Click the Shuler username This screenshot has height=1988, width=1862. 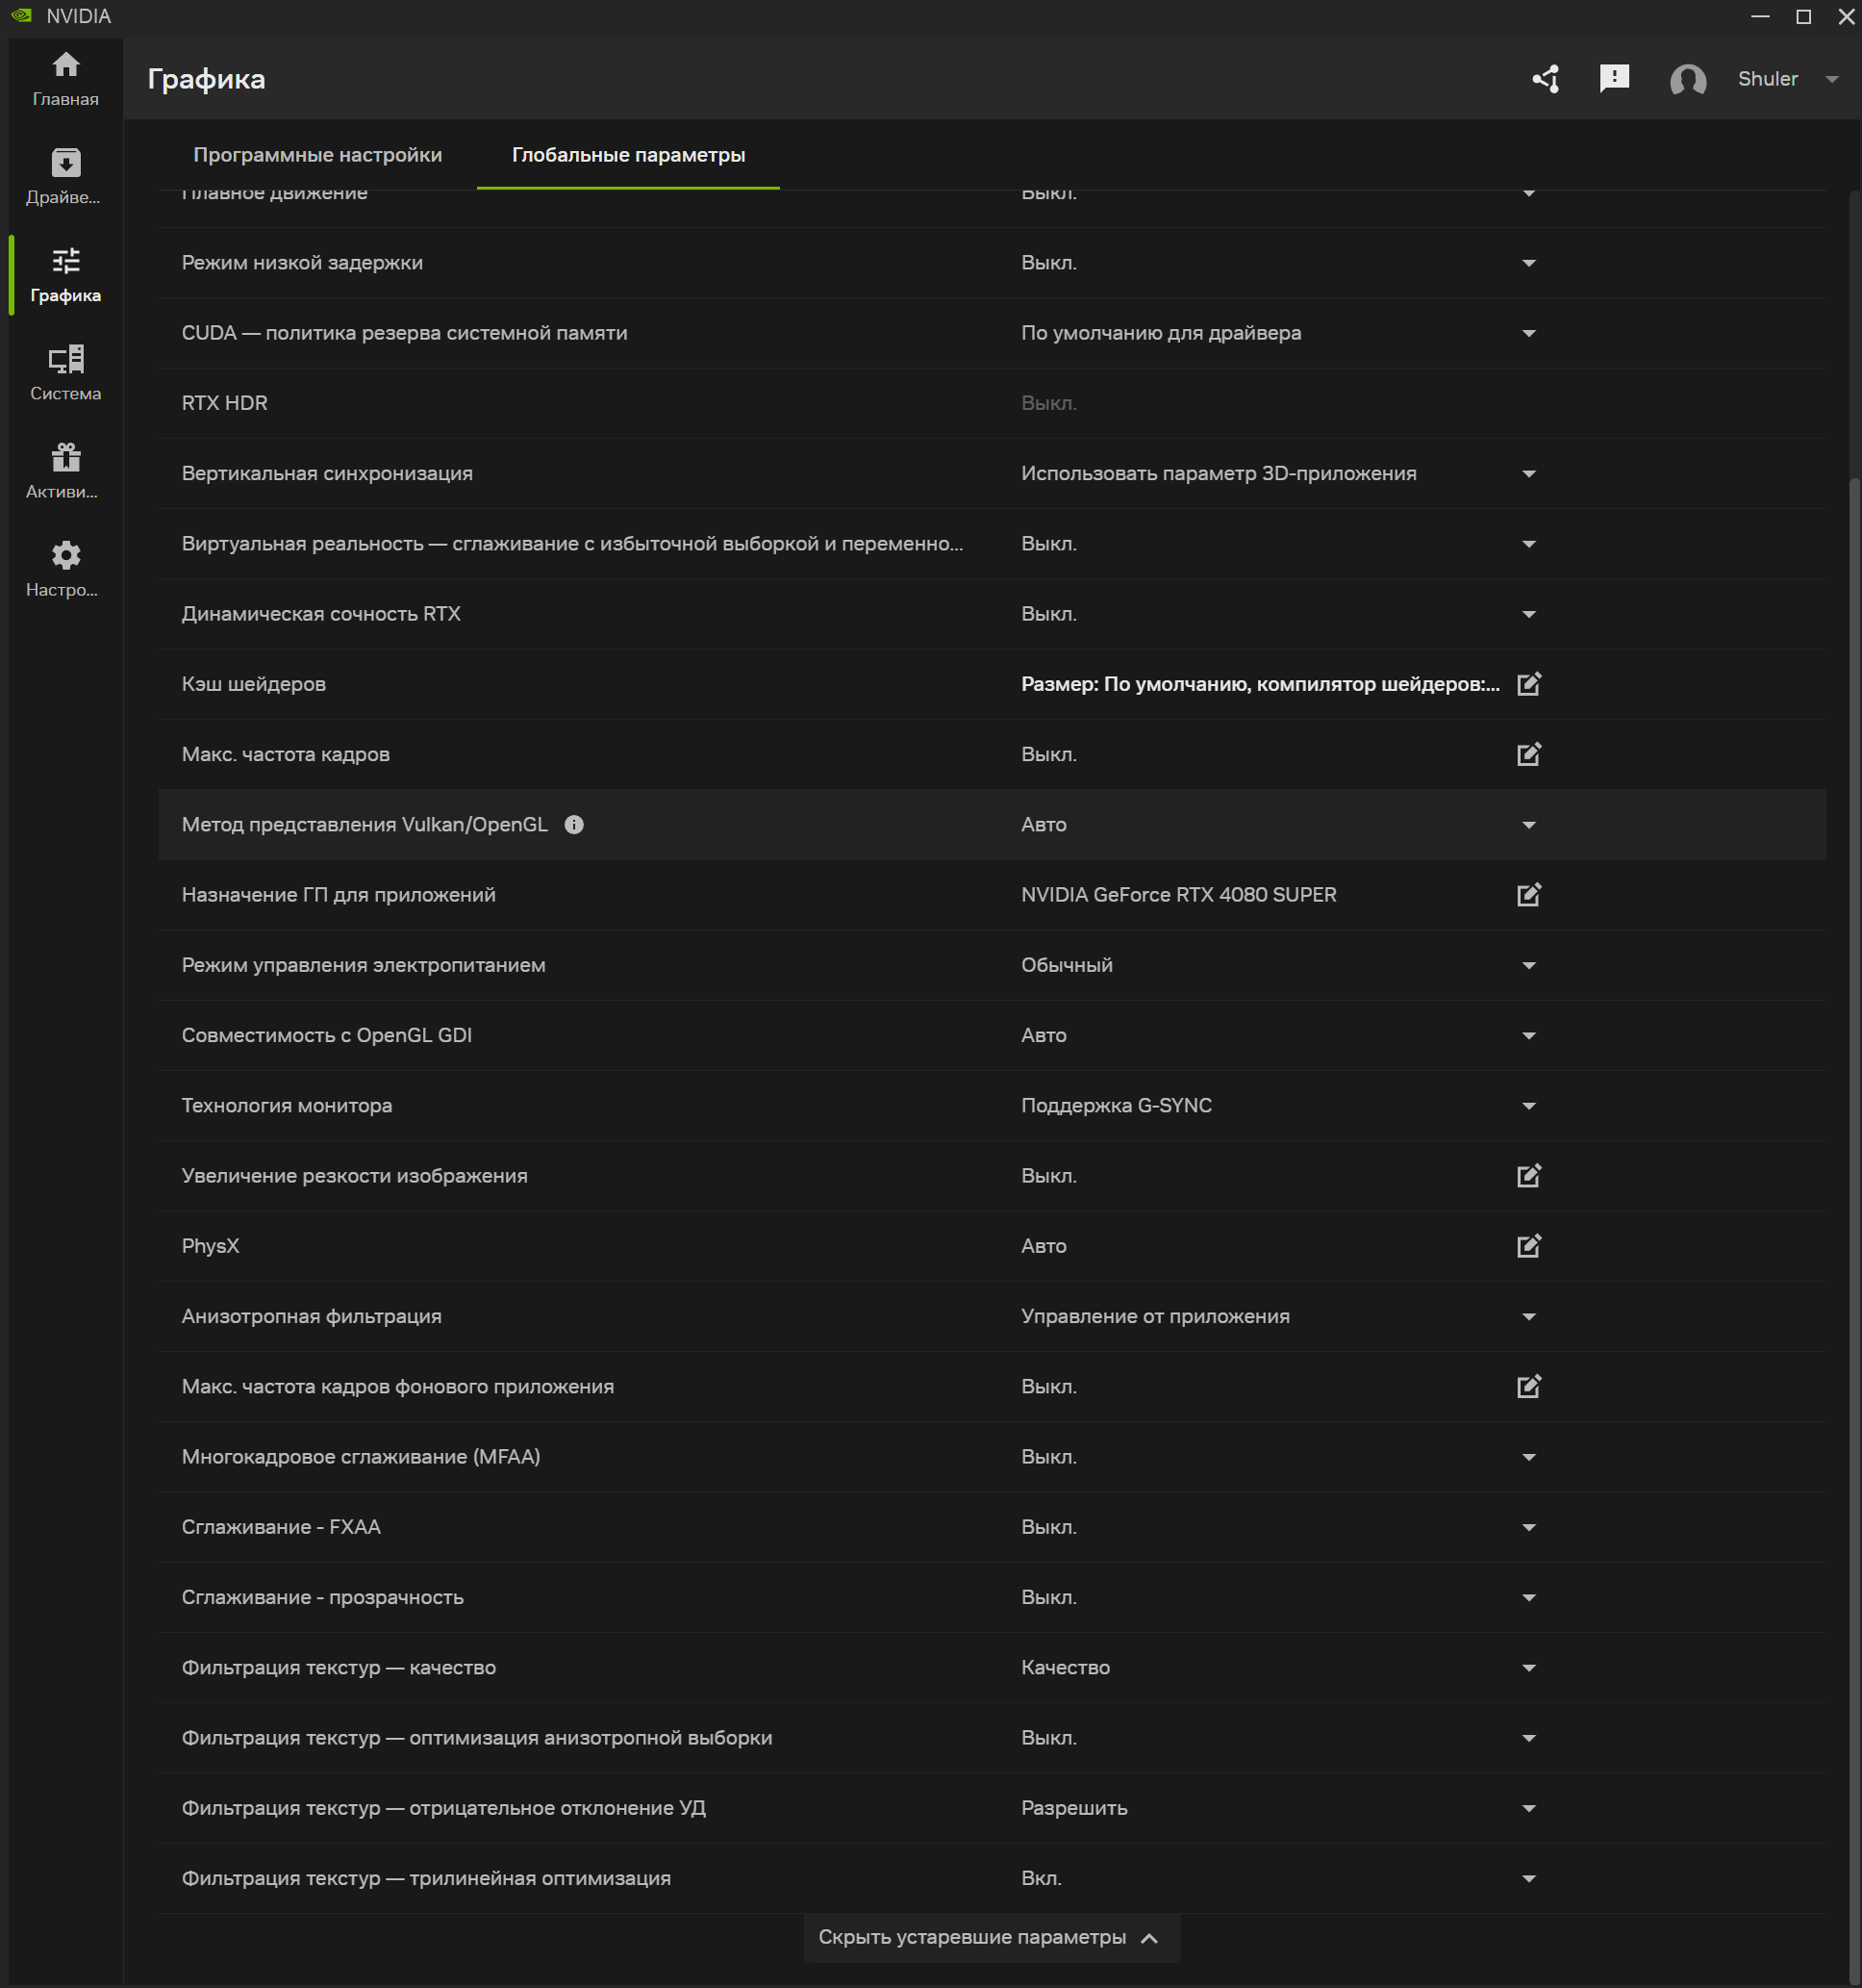pos(1767,79)
